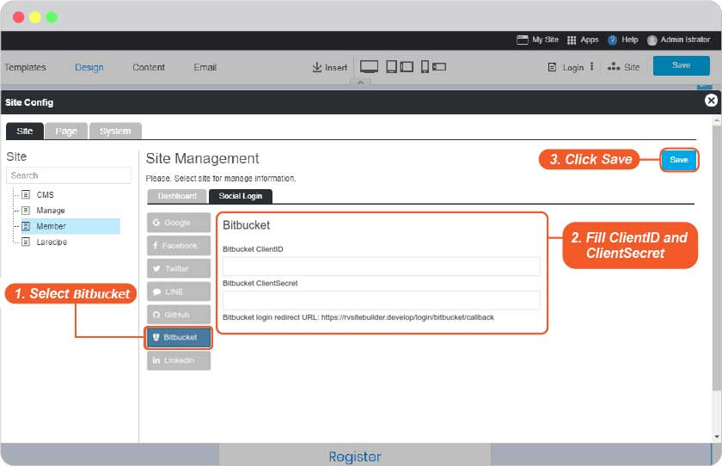
Task: Click the My Site icon in top bar
Action: click(x=523, y=40)
